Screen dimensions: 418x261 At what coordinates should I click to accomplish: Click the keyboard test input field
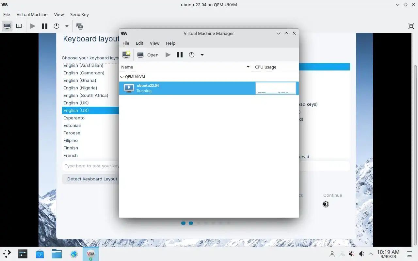click(x=206, y=166)
